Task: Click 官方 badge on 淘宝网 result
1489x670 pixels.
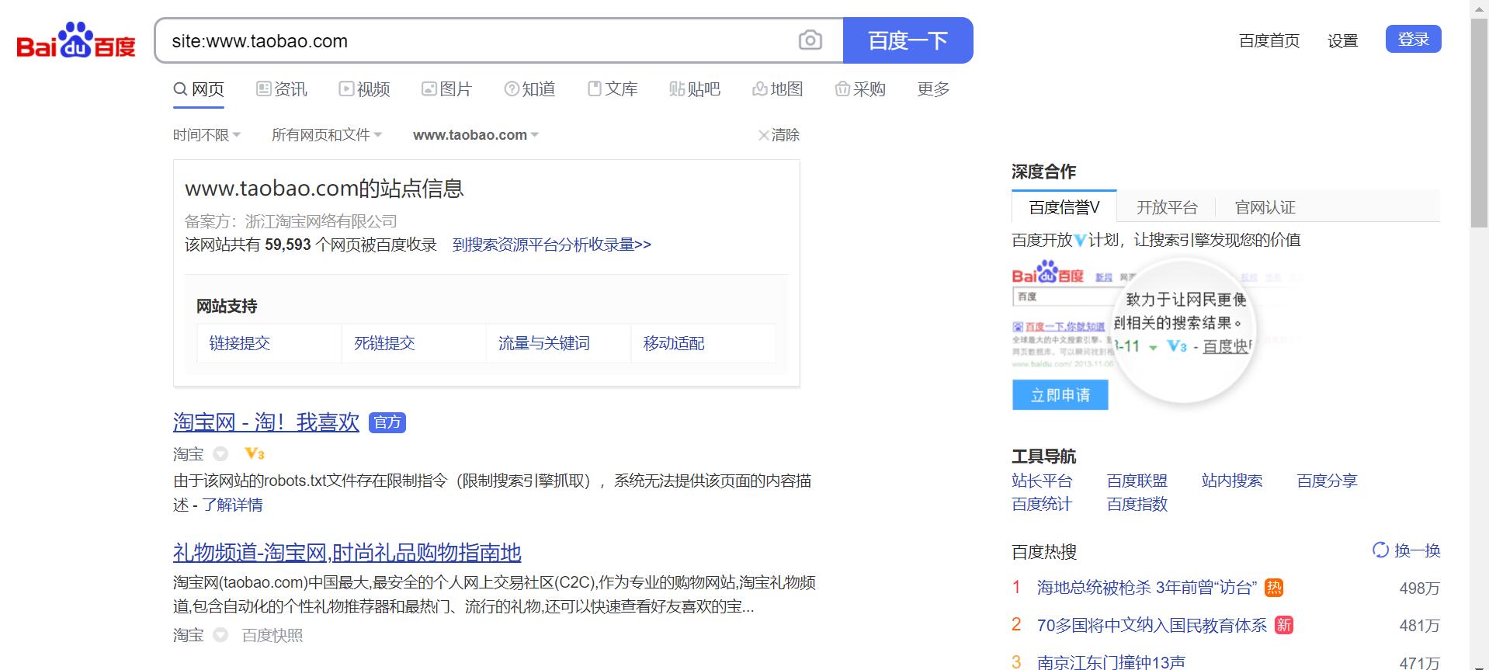Action: coord(387,422)
